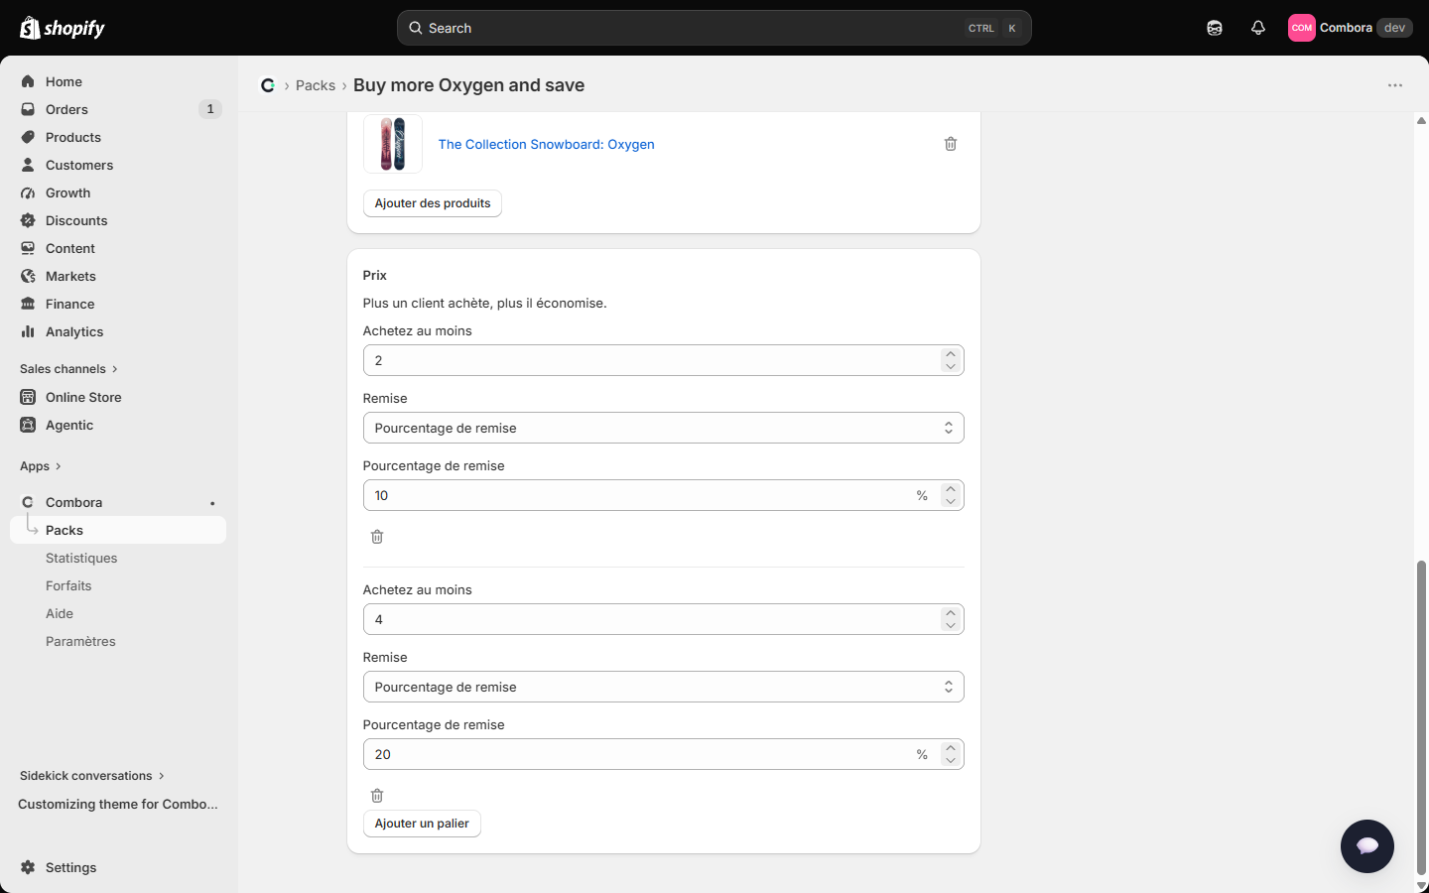Click the search field at top
1429x893 pixels.
[714, 28]
